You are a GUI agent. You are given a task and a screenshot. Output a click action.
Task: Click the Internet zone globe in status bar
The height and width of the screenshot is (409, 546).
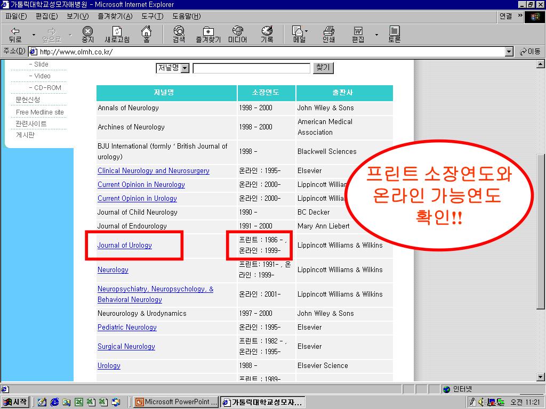click(446, 389)
